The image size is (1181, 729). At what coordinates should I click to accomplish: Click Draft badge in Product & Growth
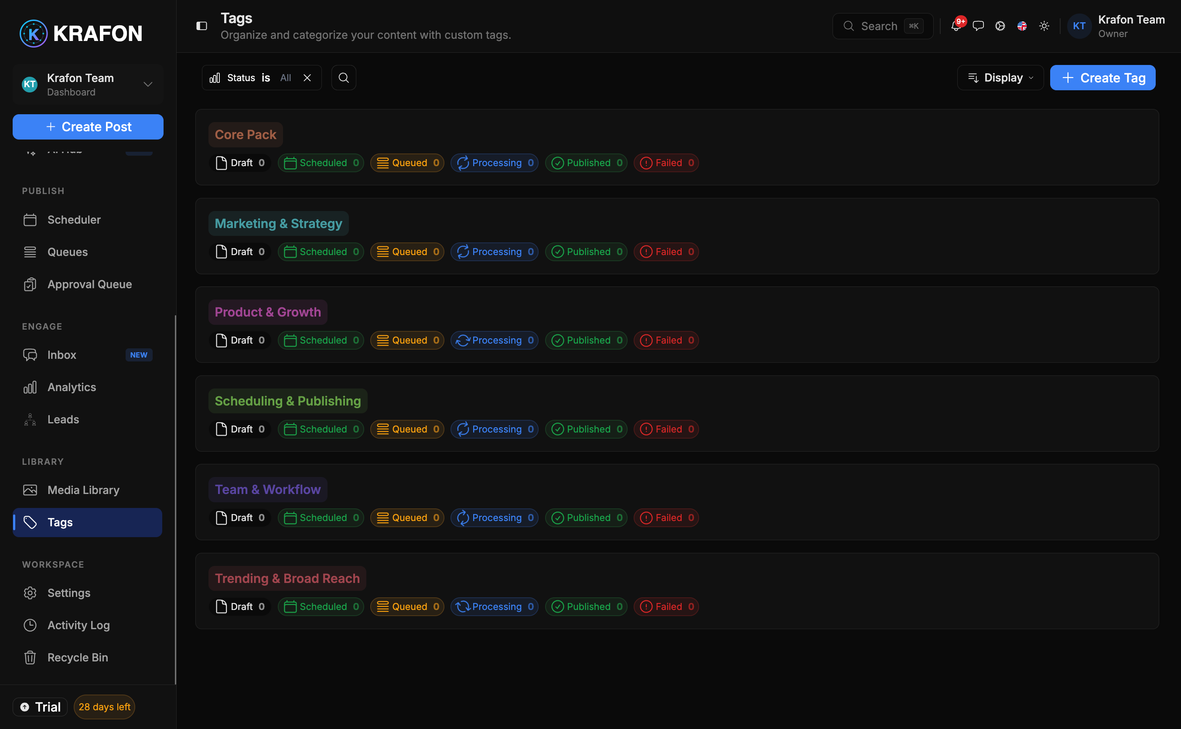240,341
